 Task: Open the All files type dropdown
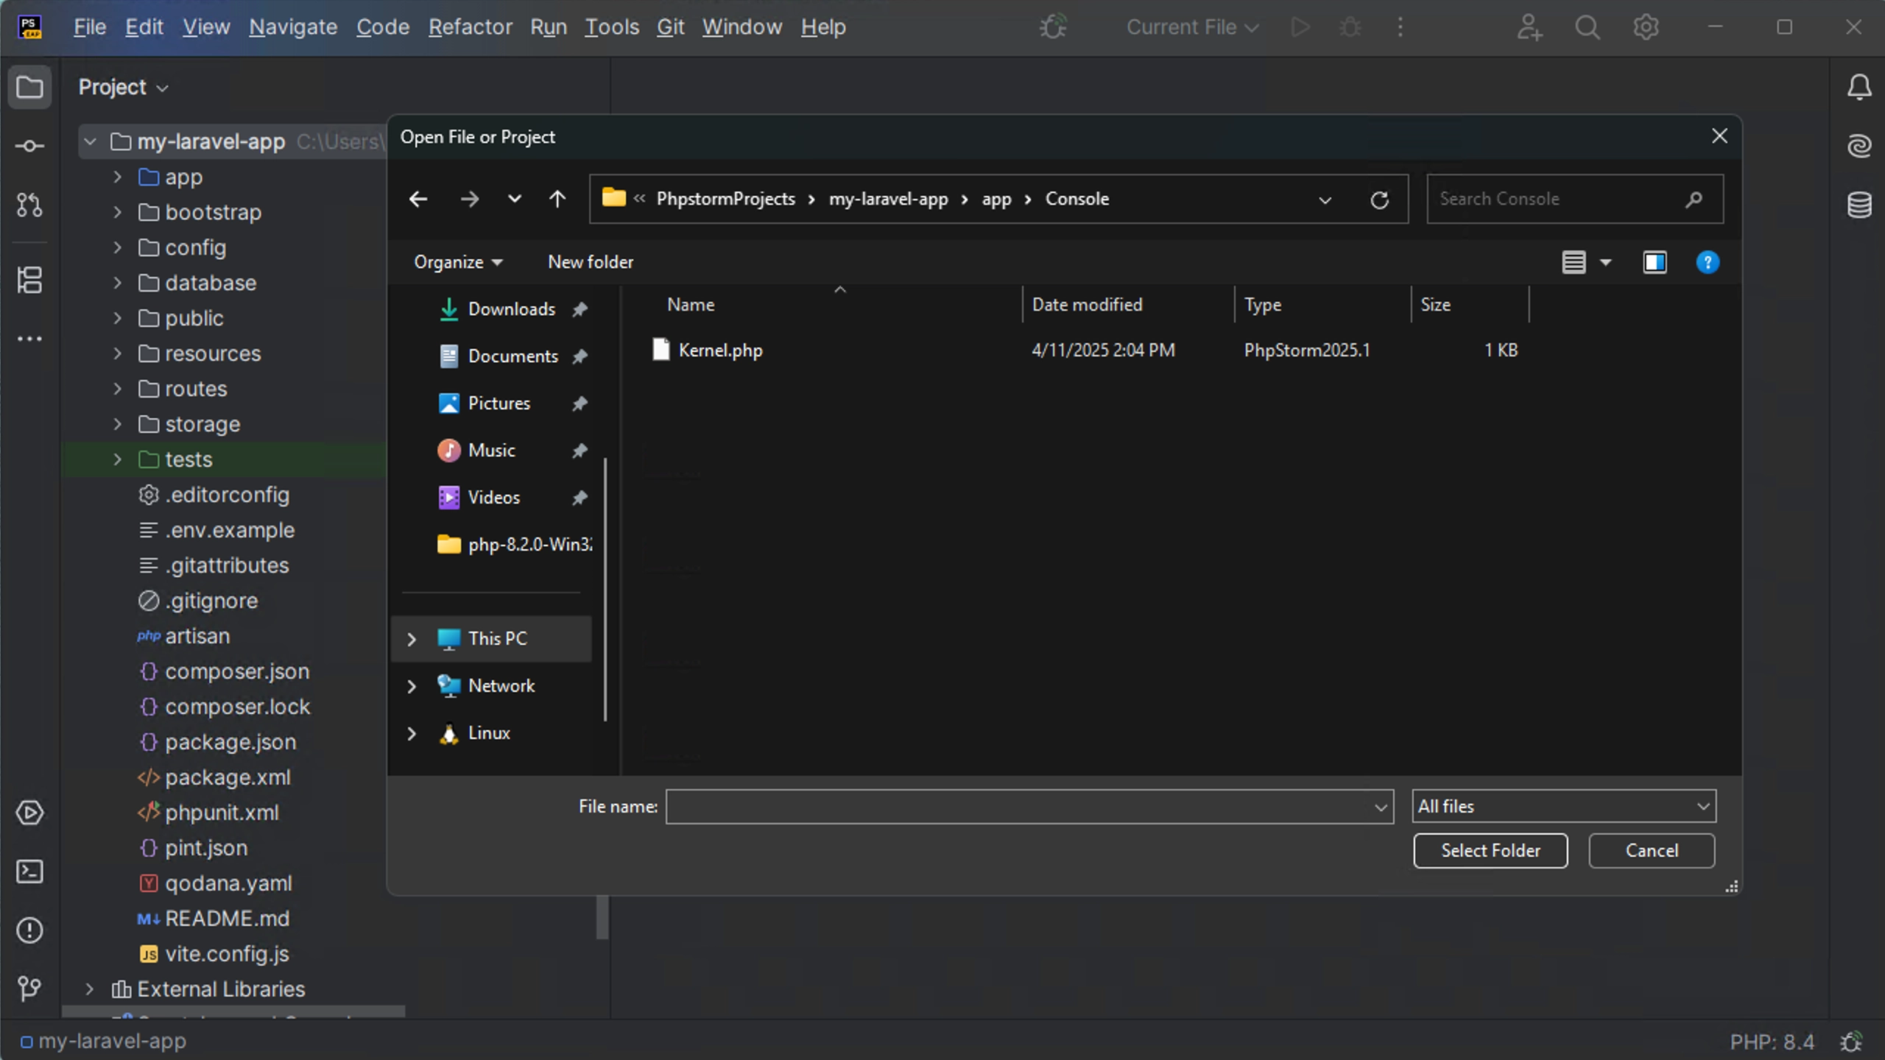pyautogui.click(x=1563, y=806)
